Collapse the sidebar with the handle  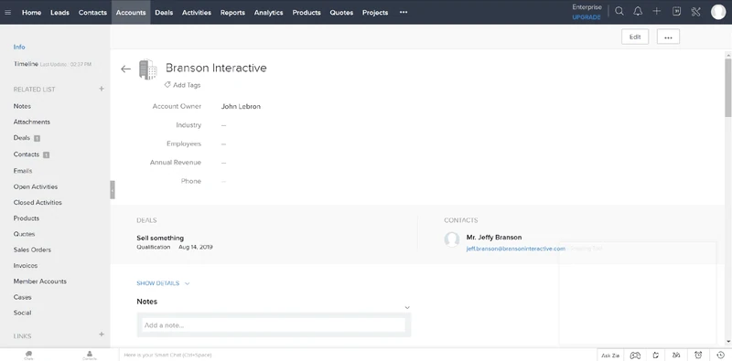pyautogui.click(x=113, y=190)
